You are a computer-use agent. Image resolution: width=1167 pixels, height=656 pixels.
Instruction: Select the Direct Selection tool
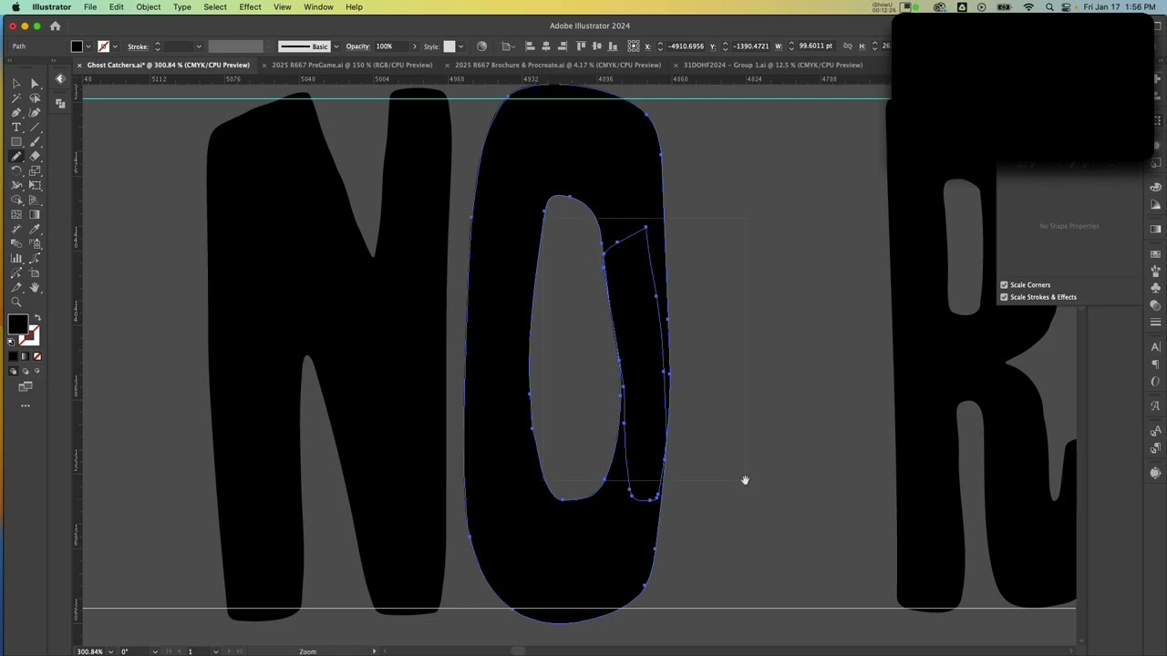[35, 83]
